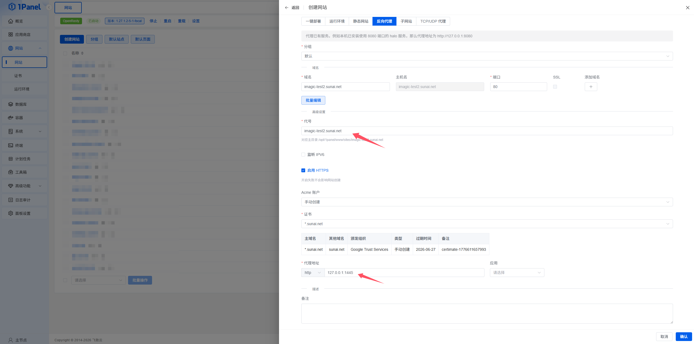The height and width of the screenshot is (344, 694).
Task: Click the 创建网站 button in the background page
Action: [x=72, y=39]
